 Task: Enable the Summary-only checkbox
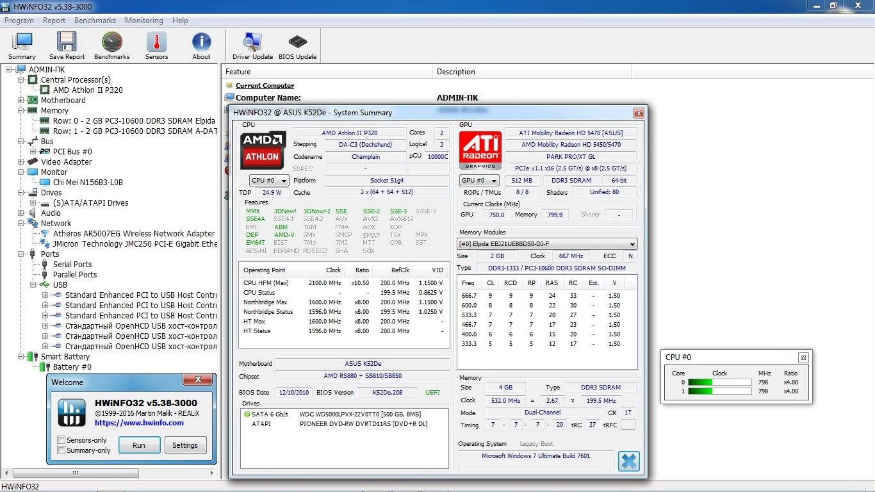click(x=61, y=450)
